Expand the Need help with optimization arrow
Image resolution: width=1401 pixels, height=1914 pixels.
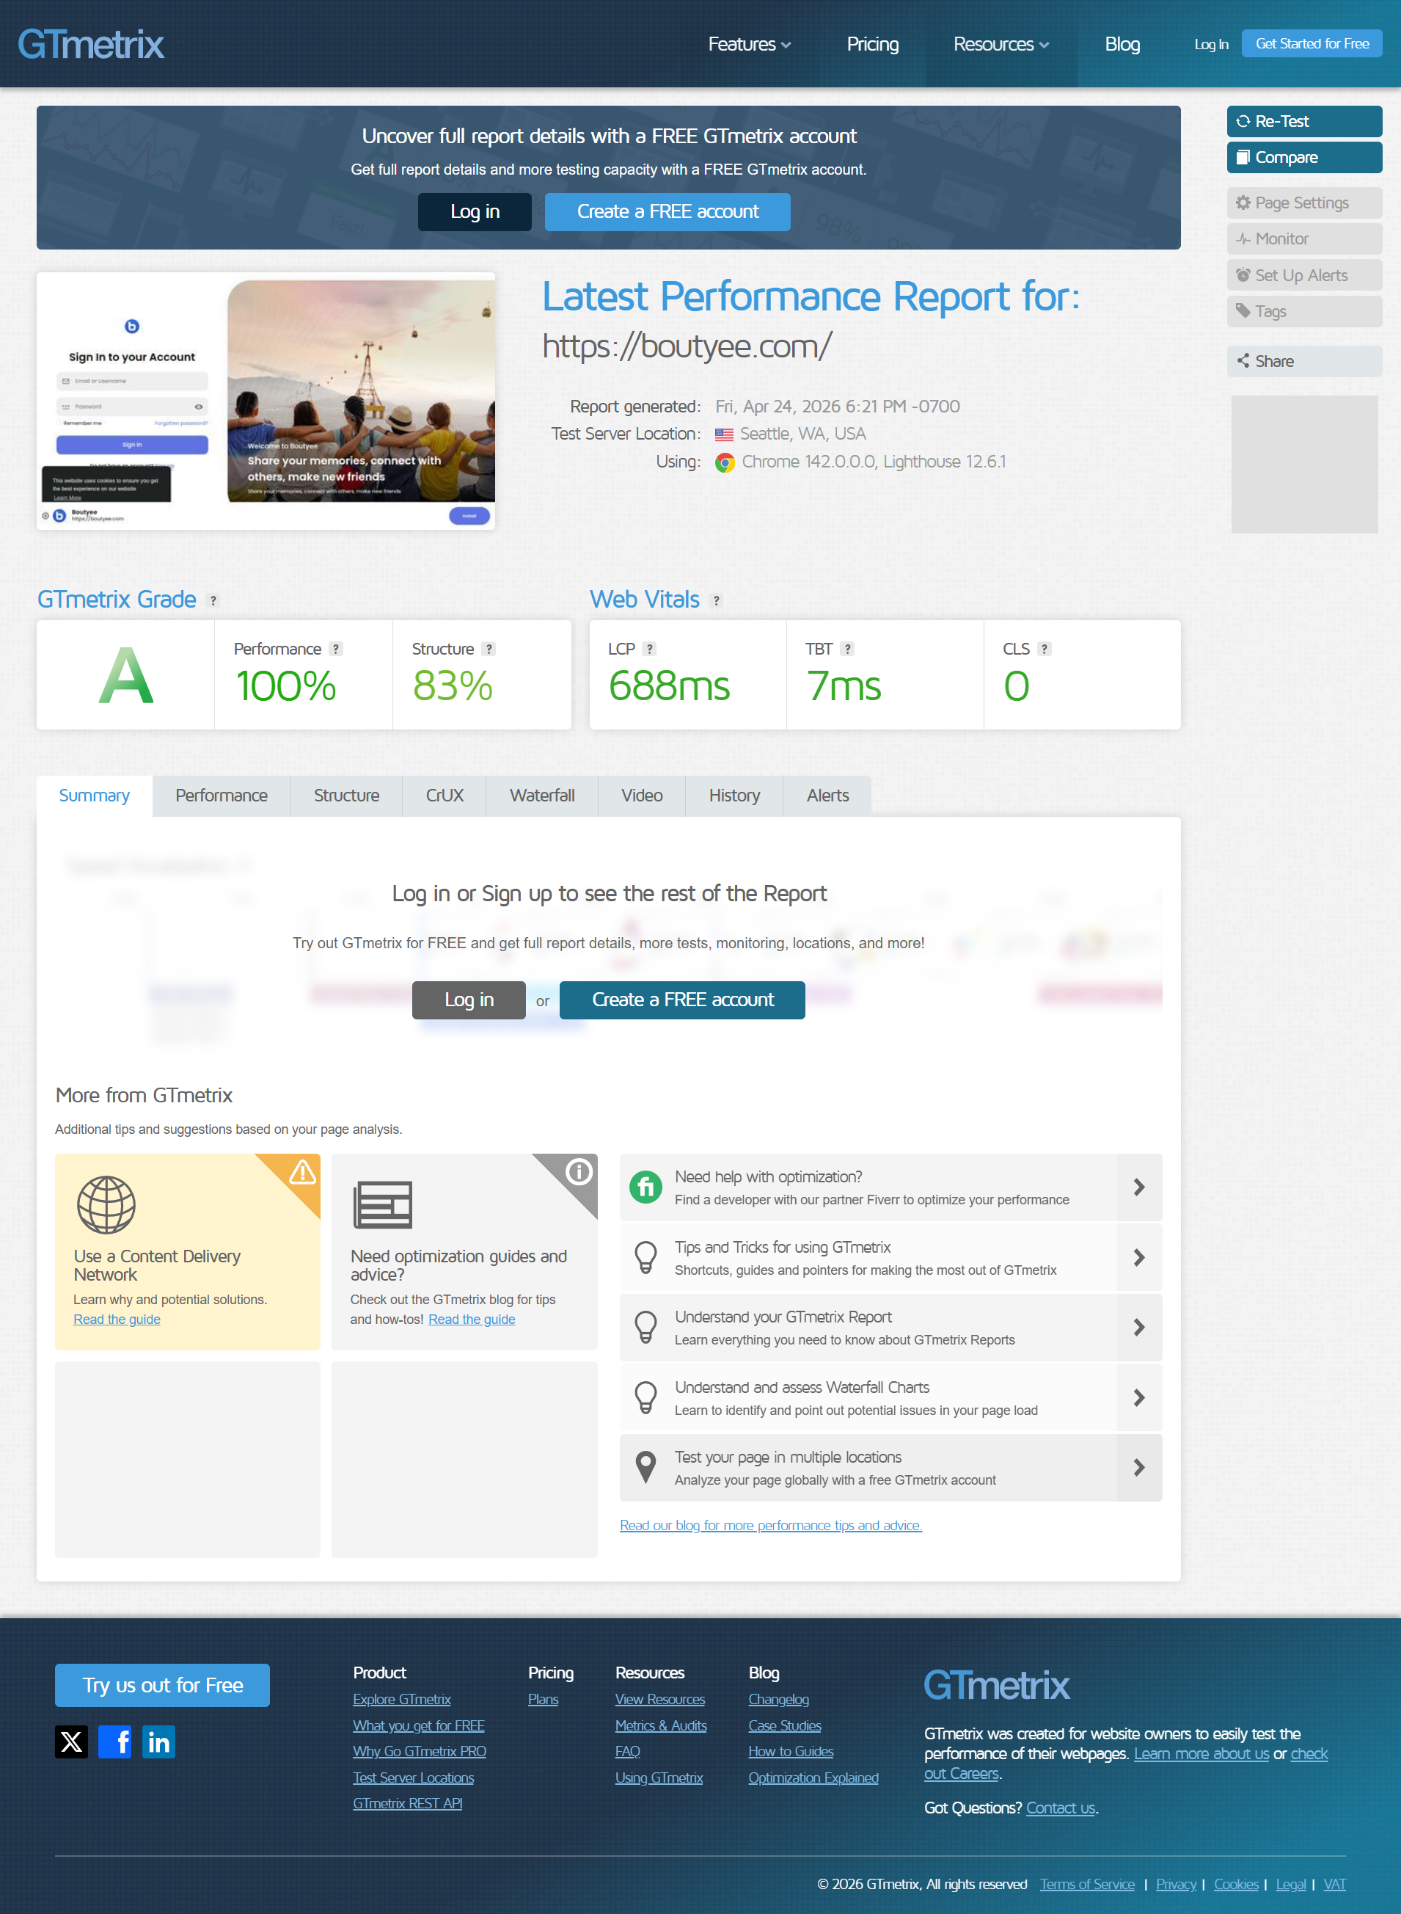(x=1139, y=1187)
